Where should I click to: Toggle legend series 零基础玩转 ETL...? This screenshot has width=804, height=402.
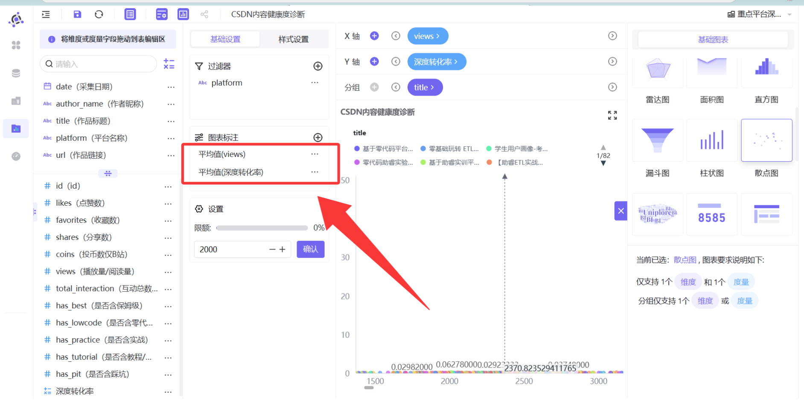(450, 149)
